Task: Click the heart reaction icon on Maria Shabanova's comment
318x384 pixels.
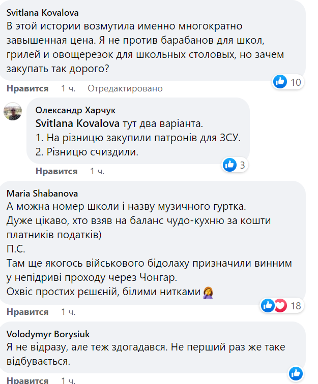Action: [x=281, y=305]
